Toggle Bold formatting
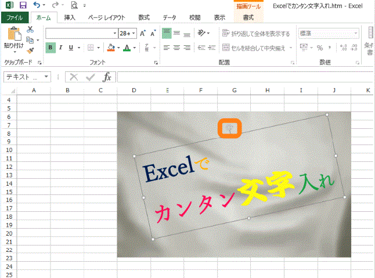 pyautogui.click(x=51, y=48)
